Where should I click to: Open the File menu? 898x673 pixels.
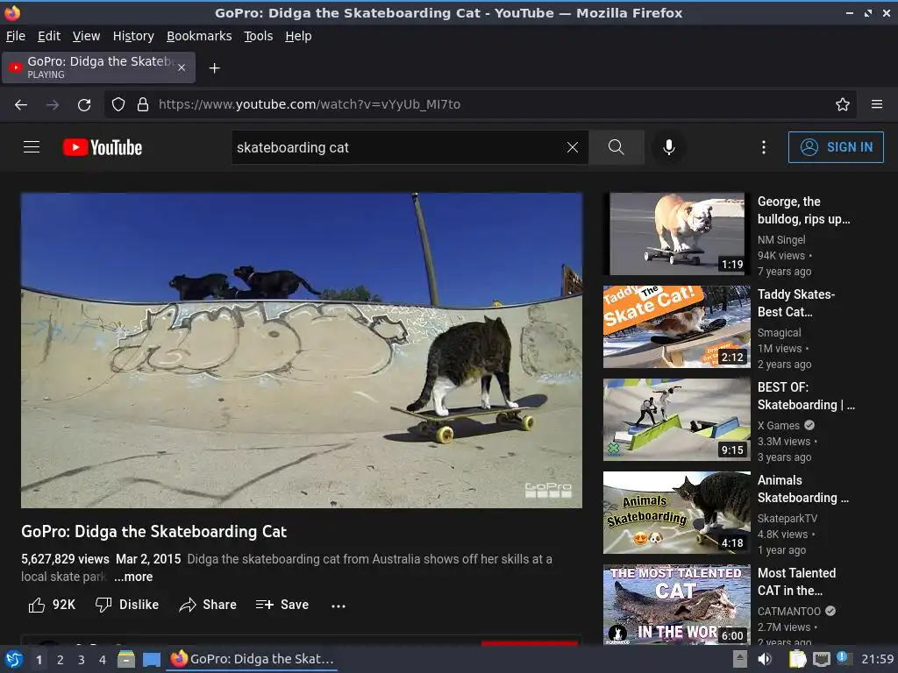pyautogui.click(x=16, y=36)
